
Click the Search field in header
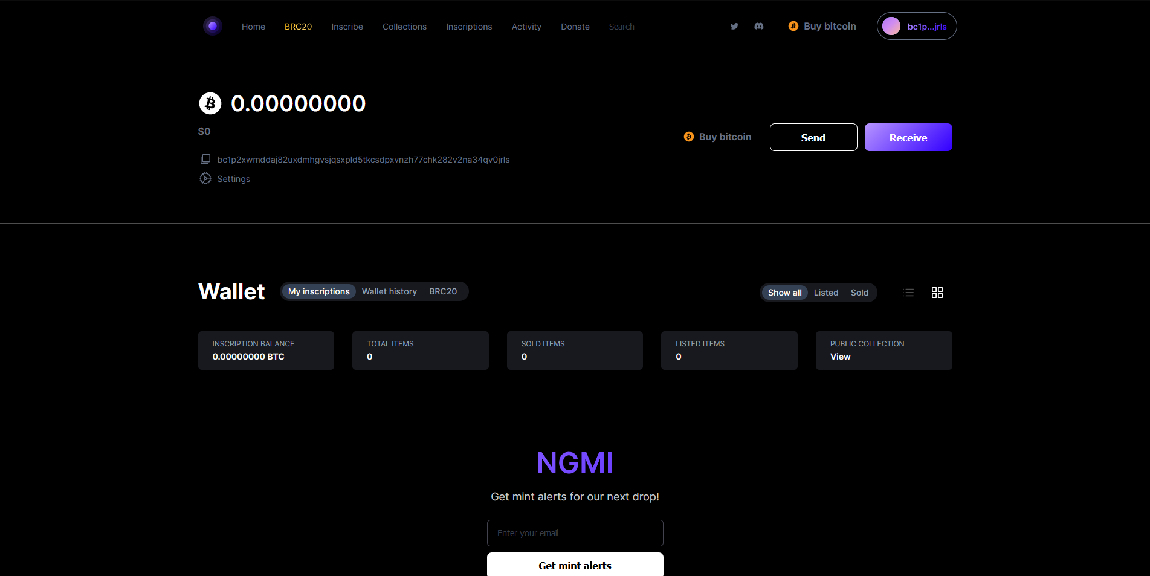[622, 27]
